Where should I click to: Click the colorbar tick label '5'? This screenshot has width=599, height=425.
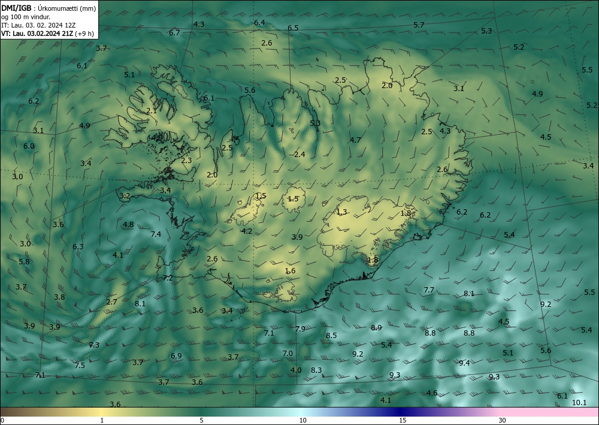point(201,421)
